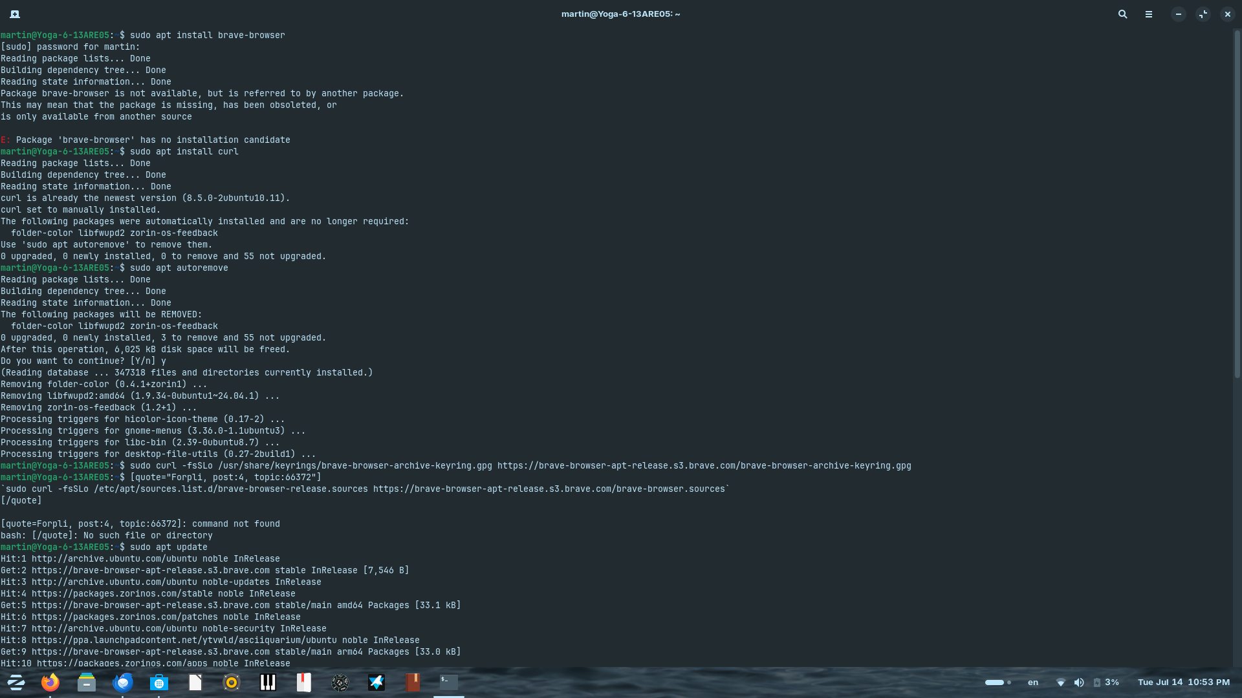Click 'This may mean that the package is missing' line
Image resolution: width=1242 pixels, height=698 pixels.
point(168,105)
